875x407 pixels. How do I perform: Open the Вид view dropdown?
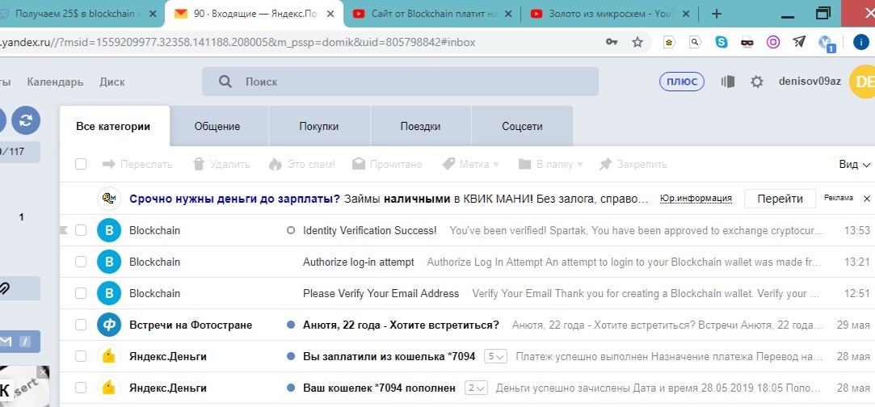click(x=855, y=165)
